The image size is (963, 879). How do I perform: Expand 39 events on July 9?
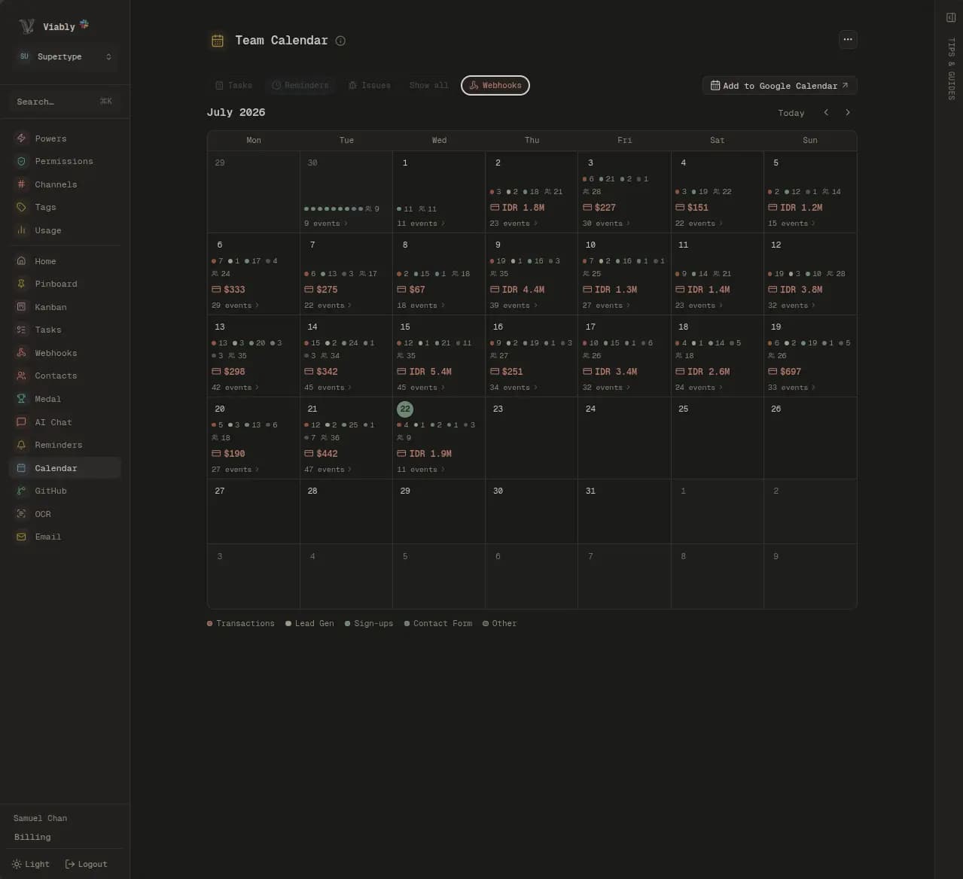point(513,306)
